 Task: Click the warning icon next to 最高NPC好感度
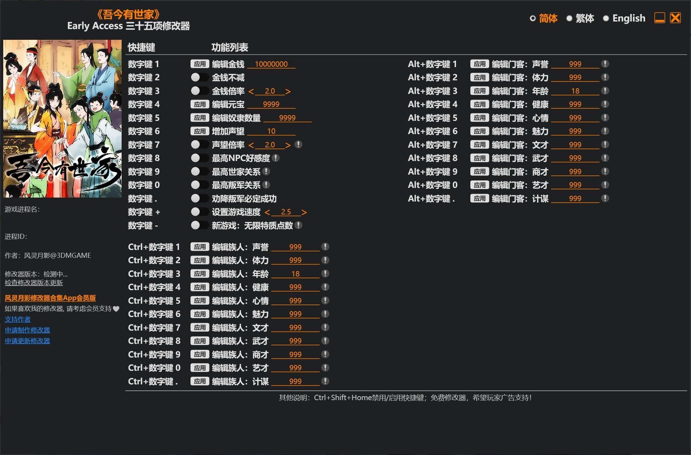pos(276,158)
